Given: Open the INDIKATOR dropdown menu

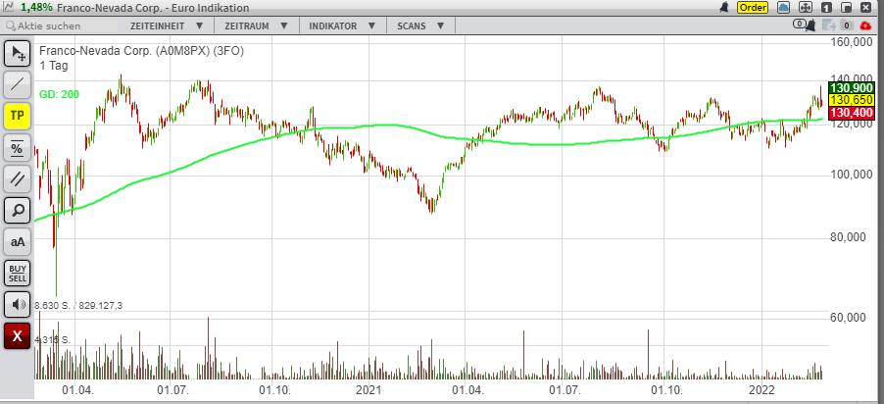Looking at the screenshot, I should tap(343, 25).
